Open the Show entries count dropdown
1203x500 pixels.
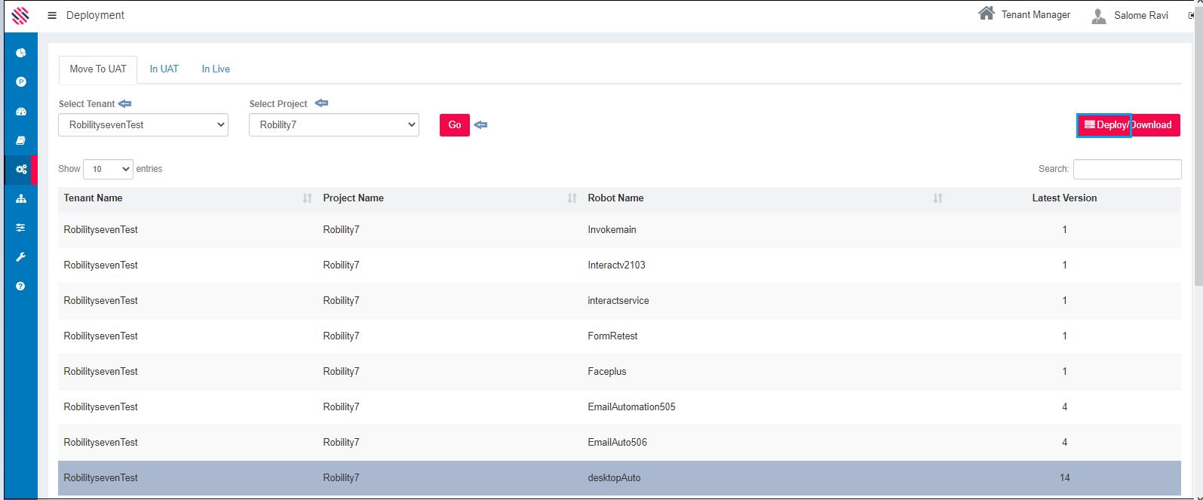click(x=108, y=169)
